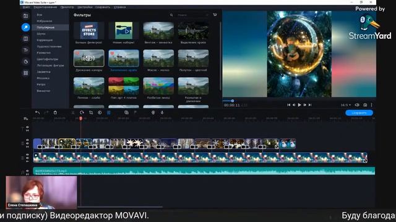Viewport: 396px width, 222px height.
Task: Click the Crop icon in timeline toolbar
Action: [x=91, y=112]
